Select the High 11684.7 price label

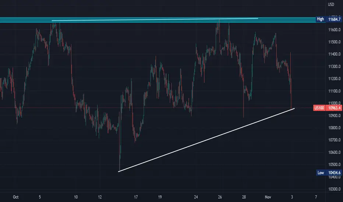pyautogui.click(x=329, y=19)
